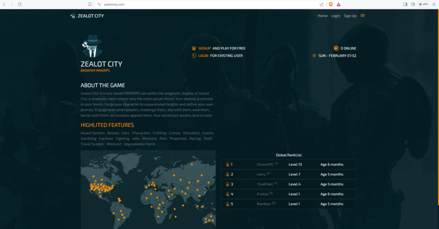The height and width of the screenshot is (229, 439).
Task: Show next map slide with right chevron
Action: [x=205, y=190]
